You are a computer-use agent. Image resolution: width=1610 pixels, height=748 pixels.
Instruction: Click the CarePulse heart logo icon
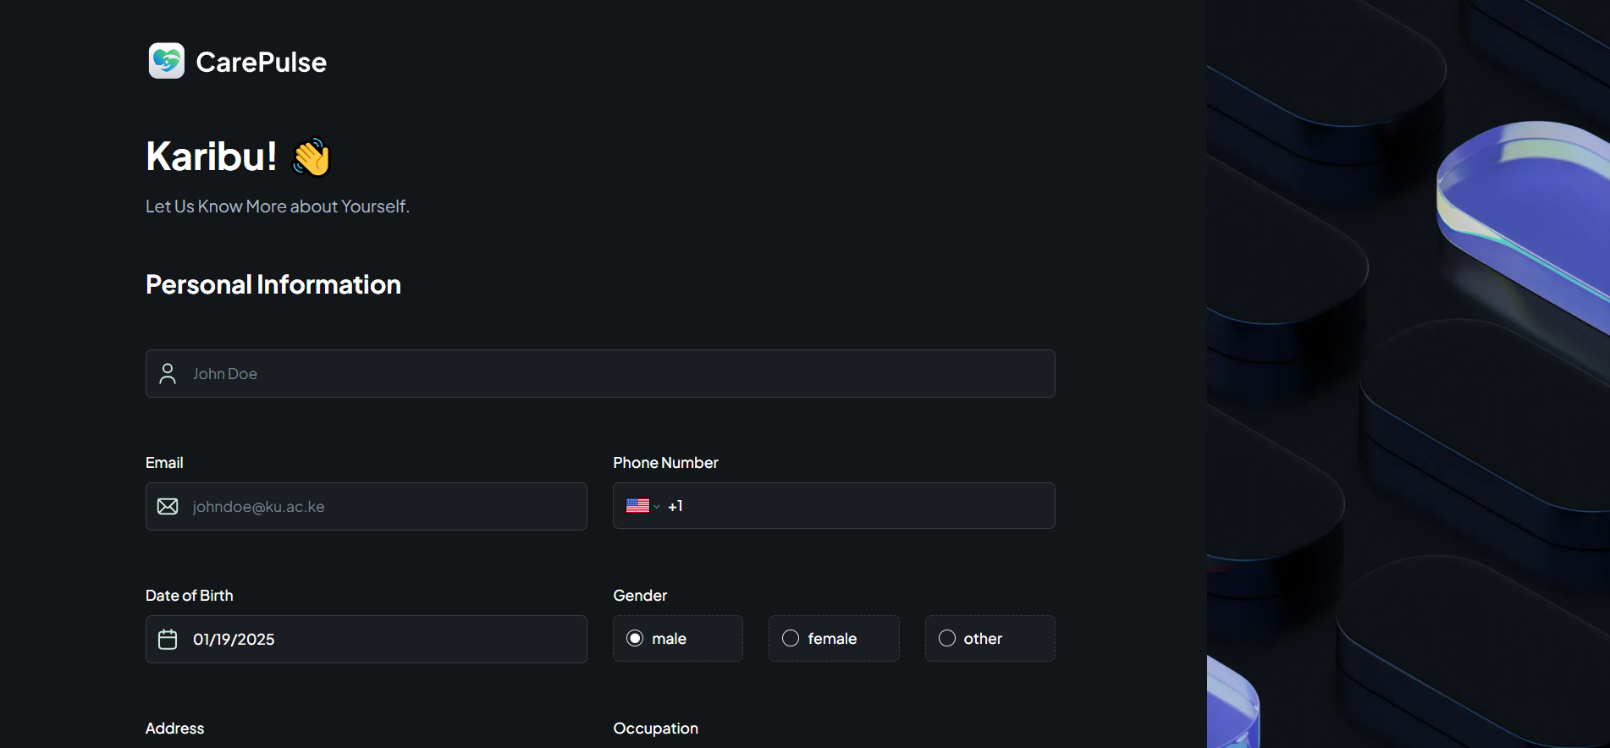[x=167, y=61]
